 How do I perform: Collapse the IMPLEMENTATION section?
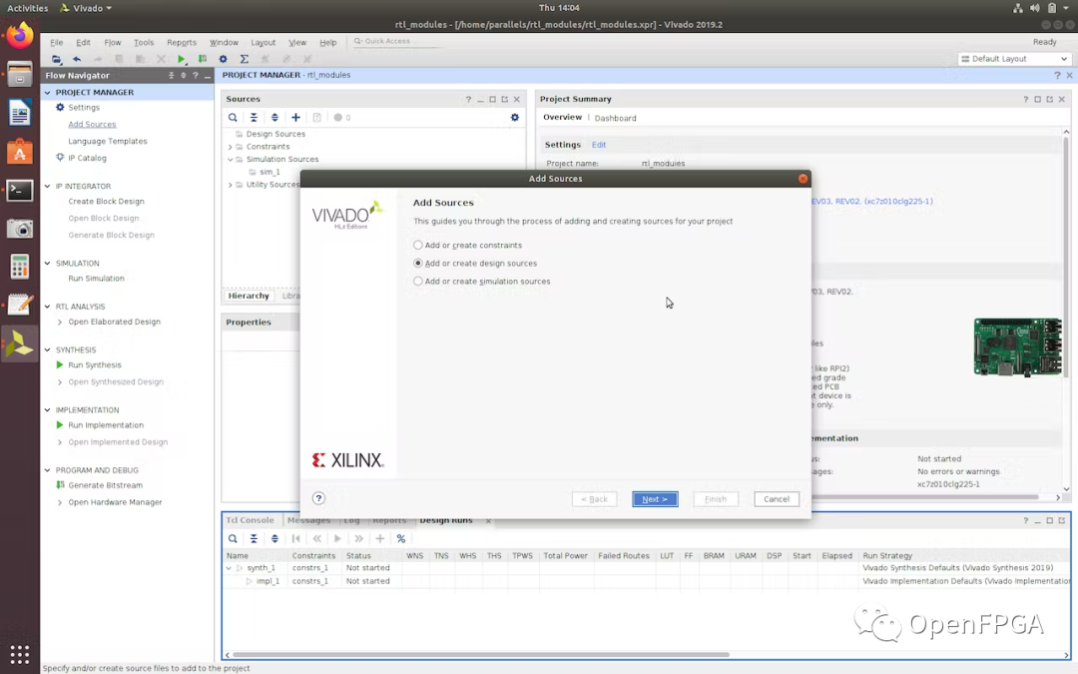click(48, 410)
